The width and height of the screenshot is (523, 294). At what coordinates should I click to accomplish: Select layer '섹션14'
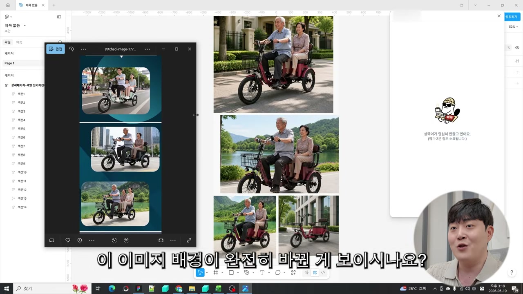pos(22,207)
